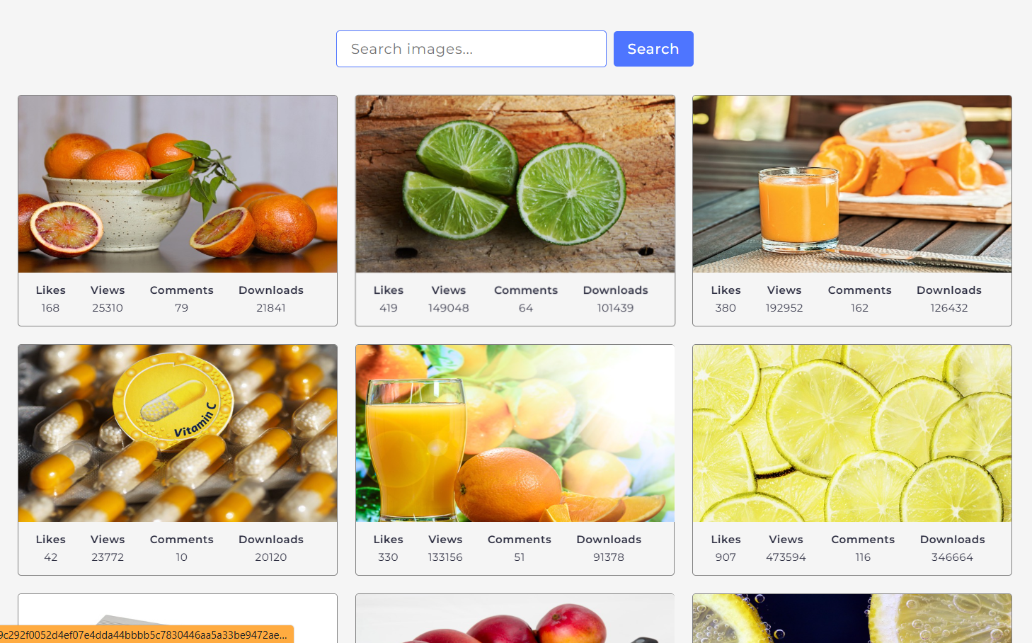Click the Downloads label on the limes card
Screen dimensions: 1032x643
[x=616, y=290]
